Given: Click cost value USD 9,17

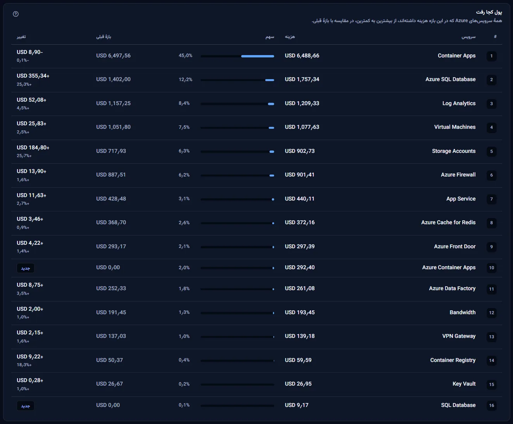Looking at the screenshot, I should pyautogui.click(x=297, y=405).
